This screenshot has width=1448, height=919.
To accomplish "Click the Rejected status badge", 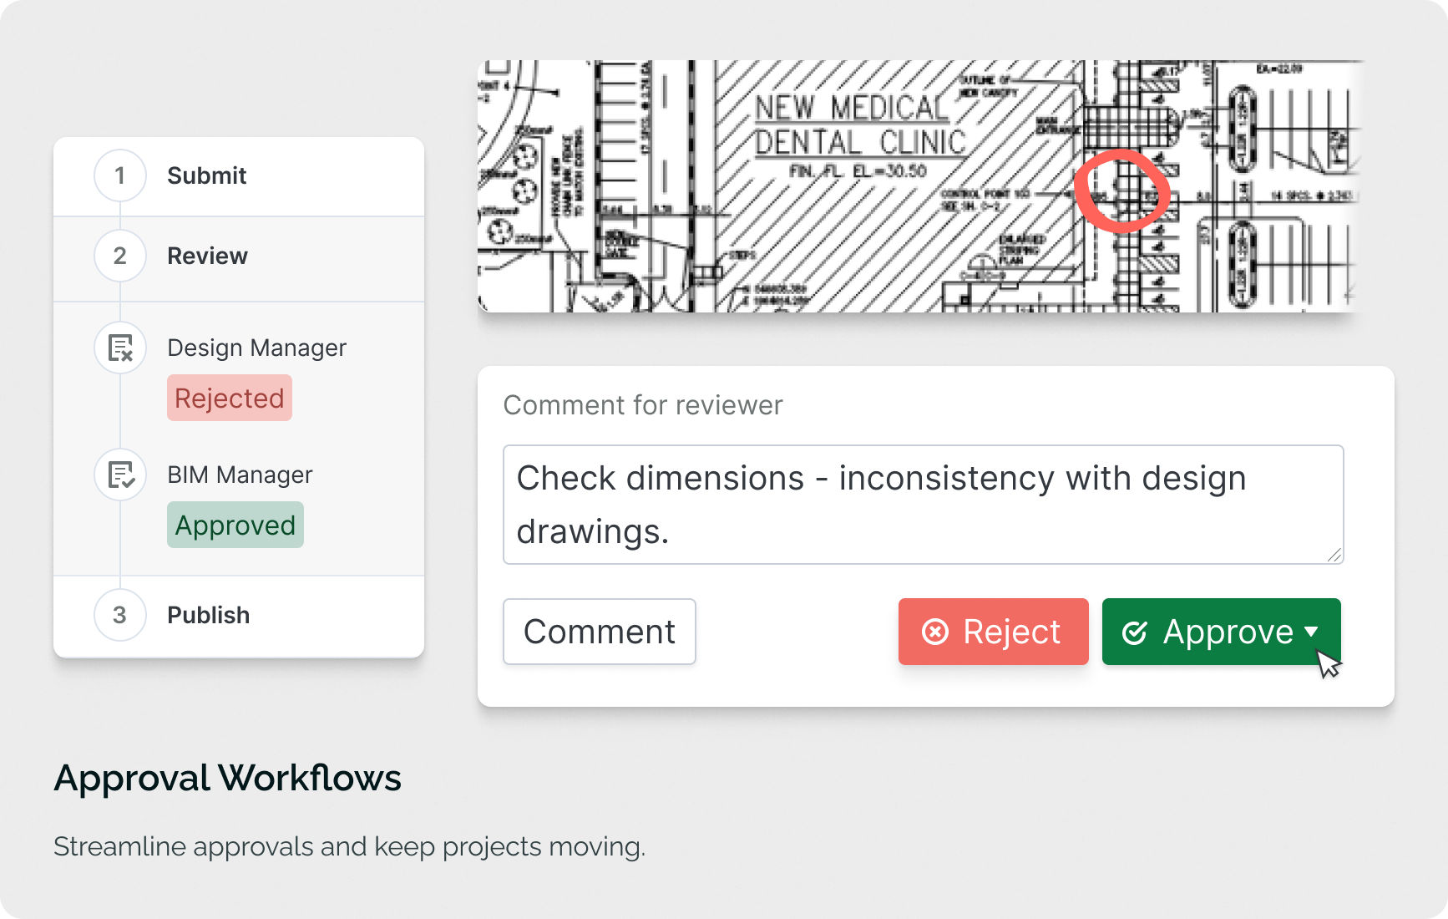I will click(x=230, y=398).
